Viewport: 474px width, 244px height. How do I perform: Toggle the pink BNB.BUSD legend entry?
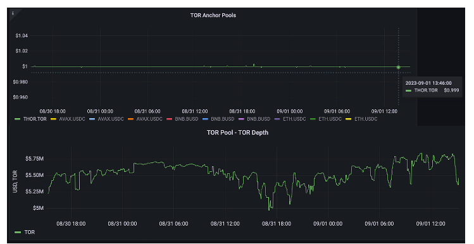[258, 119]
